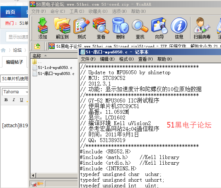Open WinRAR 收藏夹(O) menu
Screen dimensions: 221x188
(x=98, y=11)
